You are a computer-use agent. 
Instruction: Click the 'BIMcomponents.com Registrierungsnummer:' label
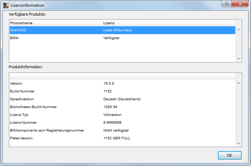pyautogui.click(x=47, y=130)
